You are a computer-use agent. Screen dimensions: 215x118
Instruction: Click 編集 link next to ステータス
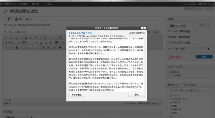tap(188, 31)
